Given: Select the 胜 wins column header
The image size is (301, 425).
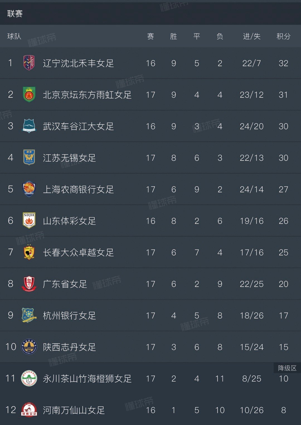Looking at the screenshot, I should coord(174,36).
